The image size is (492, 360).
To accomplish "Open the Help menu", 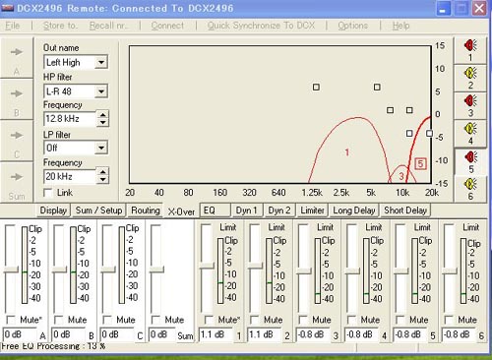I will click(400, 26).
